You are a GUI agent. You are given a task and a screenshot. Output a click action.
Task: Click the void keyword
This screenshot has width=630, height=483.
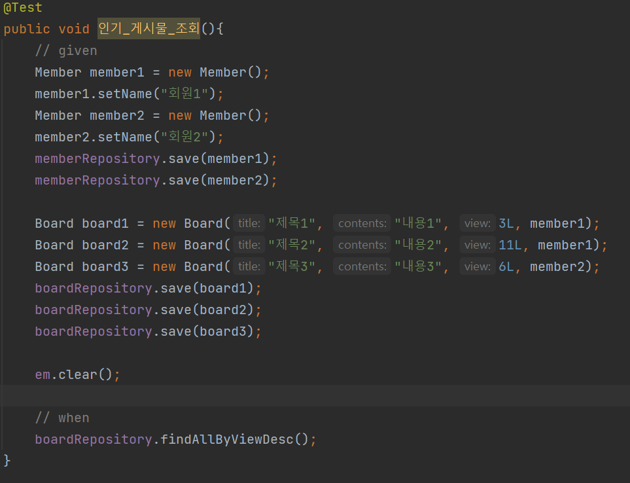point(74,29)
